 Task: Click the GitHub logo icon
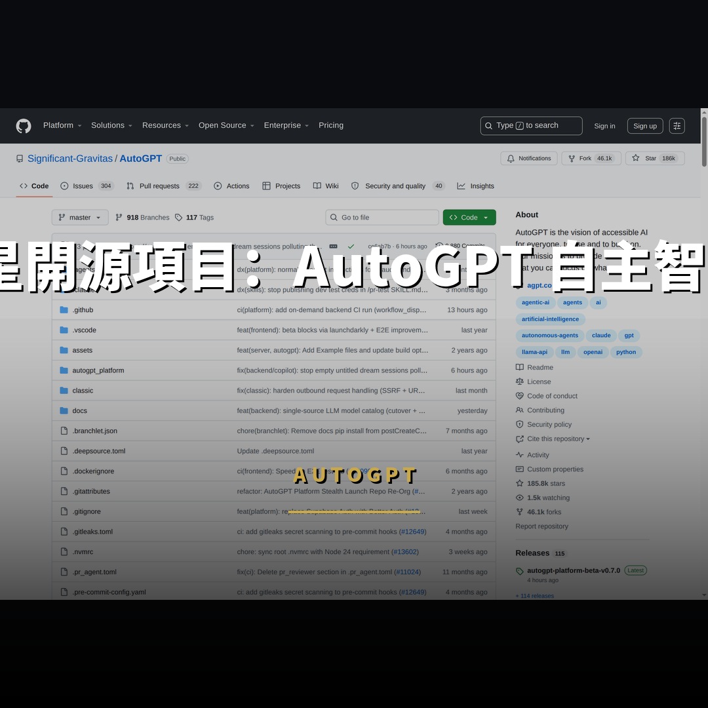pyautogui.click(x=24, y=126)
